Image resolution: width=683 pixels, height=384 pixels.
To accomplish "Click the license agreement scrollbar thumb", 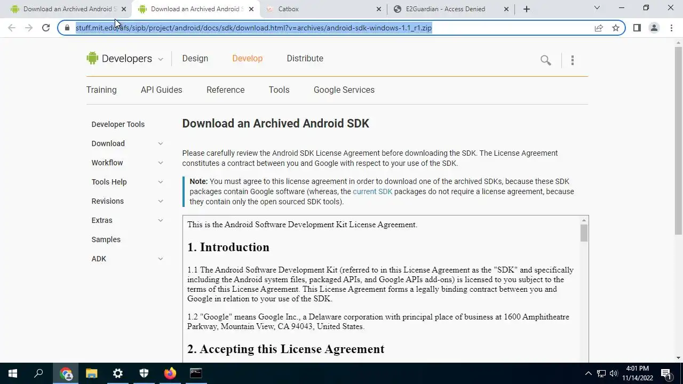I will tap(584, 233).
